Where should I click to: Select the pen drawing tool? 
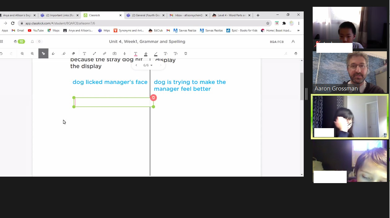53,53
